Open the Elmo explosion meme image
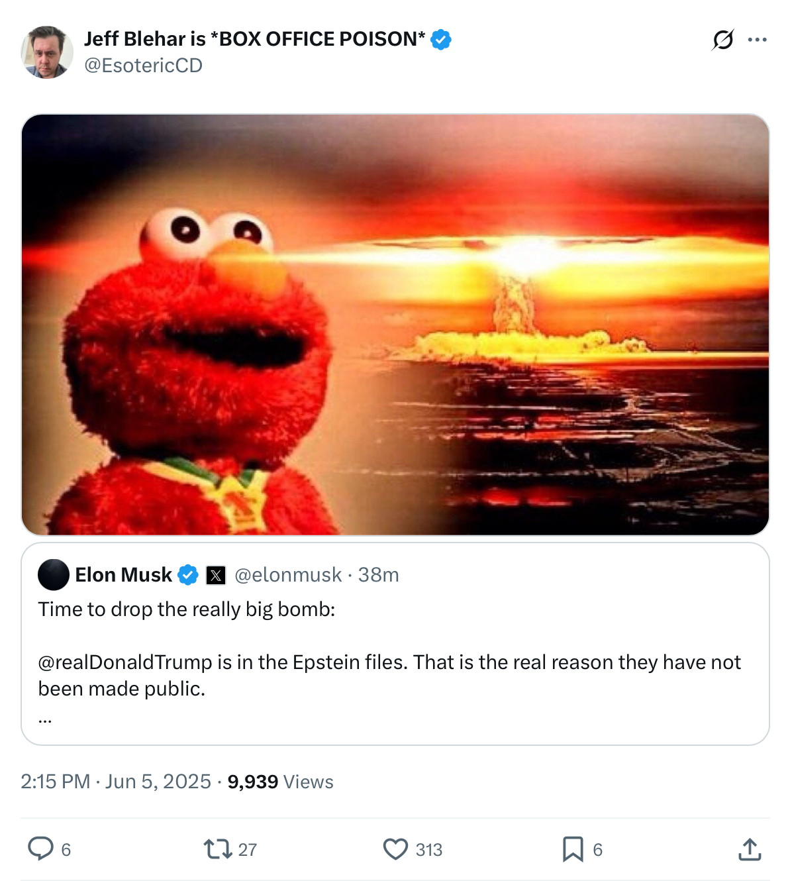The width and height of the screenshot is (790, 881). tap(395, 325)
